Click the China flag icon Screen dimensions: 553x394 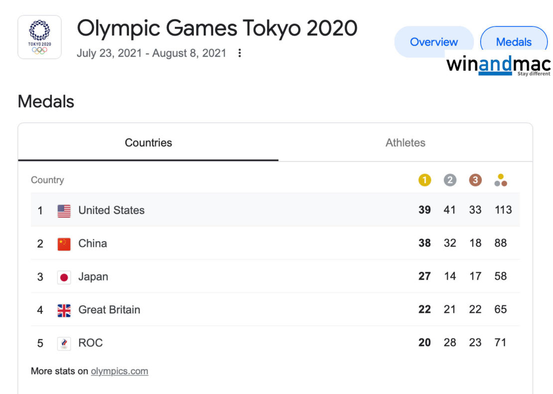click(x=64, y=244)
